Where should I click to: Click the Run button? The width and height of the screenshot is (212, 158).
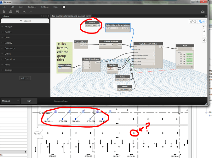click(29, 101)
